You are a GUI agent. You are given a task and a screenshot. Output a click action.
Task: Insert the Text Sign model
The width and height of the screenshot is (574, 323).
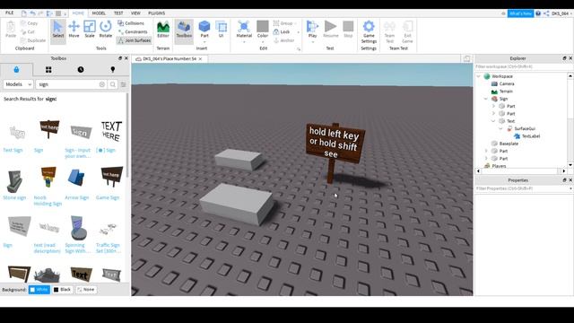coord(17,133)
